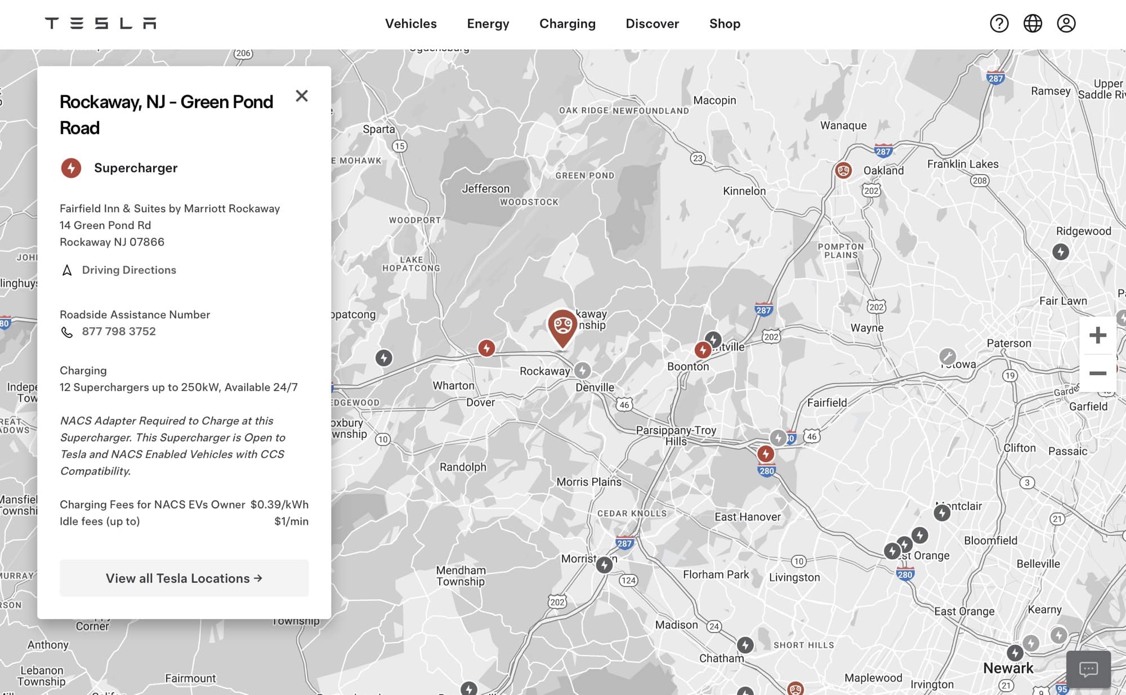The height and width of the screenshot is (695, 1126).
Task: Open the globe region selector icon
Action: (1033, 23)
